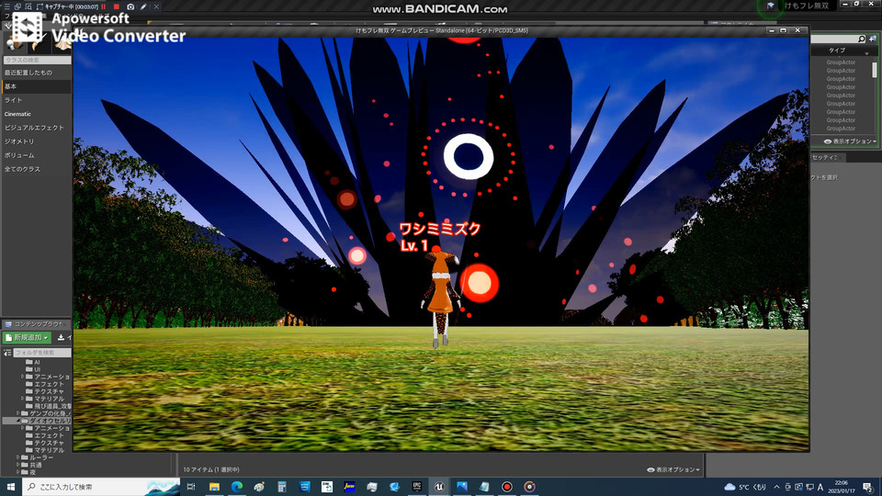
Task: Open Bandicam drawing pencil tool
Action: pos(143,6)
